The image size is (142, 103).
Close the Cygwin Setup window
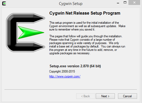(134, 3)
